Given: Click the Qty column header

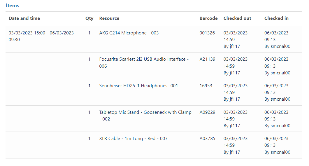Looking at the screenshot, I should point(89,18).
